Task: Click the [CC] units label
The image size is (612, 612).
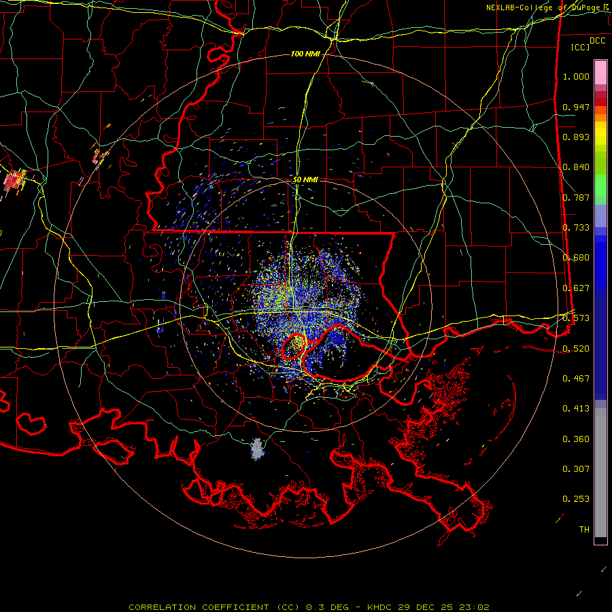Action: [581, 47]
